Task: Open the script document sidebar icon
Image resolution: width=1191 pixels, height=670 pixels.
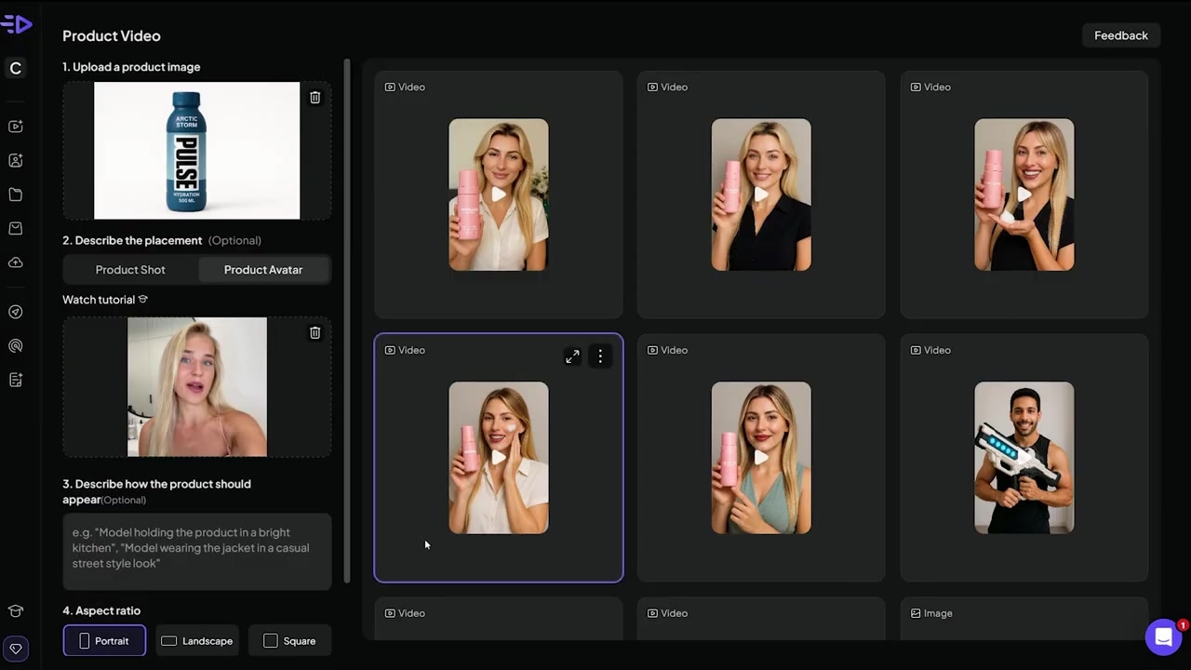Action: point(16,380)
